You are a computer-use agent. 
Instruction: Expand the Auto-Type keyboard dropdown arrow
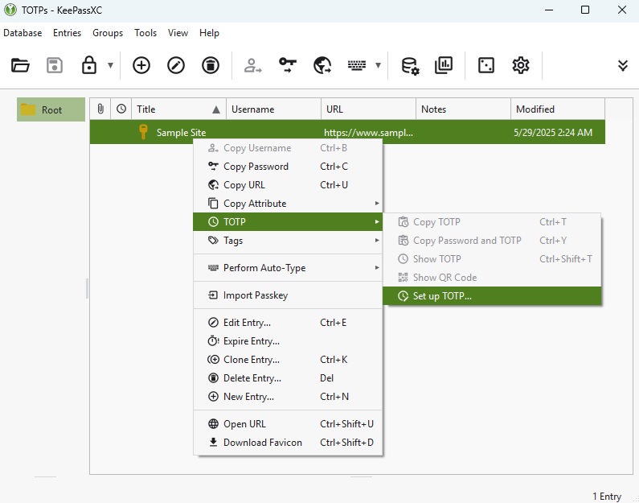(378, 66)
